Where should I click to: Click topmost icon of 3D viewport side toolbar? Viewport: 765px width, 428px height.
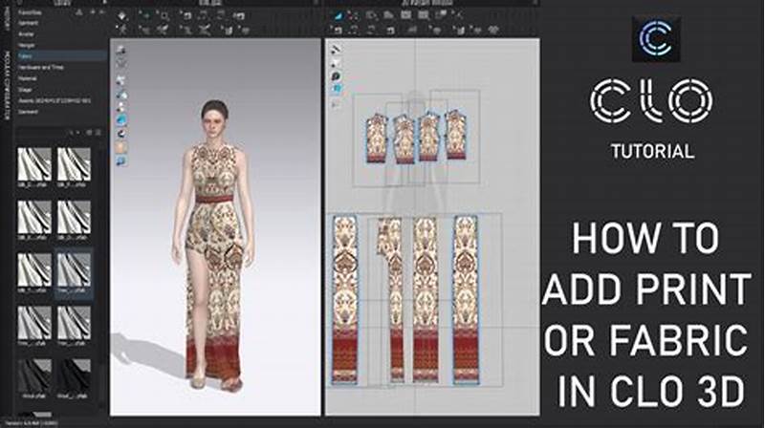[121, 51]
